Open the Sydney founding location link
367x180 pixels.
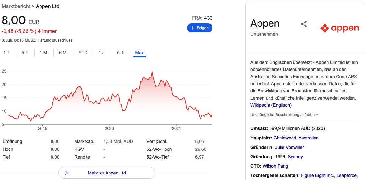click(295, 157)
